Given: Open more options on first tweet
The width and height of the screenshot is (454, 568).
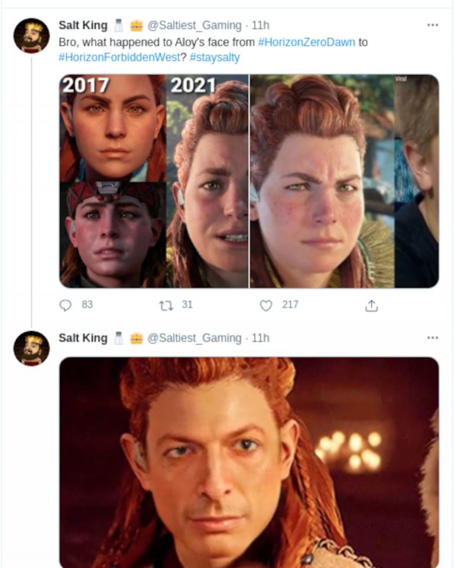Looking at the screenshot, I should point(433,25).
